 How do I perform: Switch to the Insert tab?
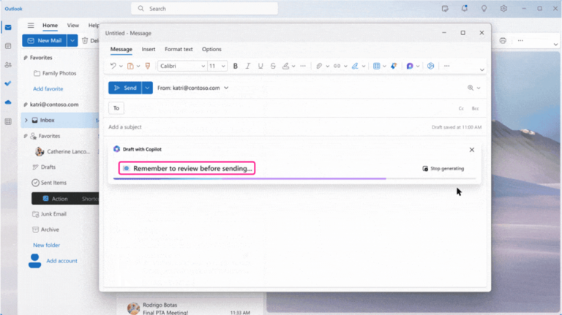(148, 49)
